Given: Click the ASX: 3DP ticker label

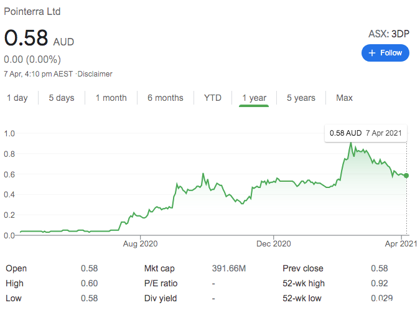Looking at the screenshot, I should (x=389, y=34).
